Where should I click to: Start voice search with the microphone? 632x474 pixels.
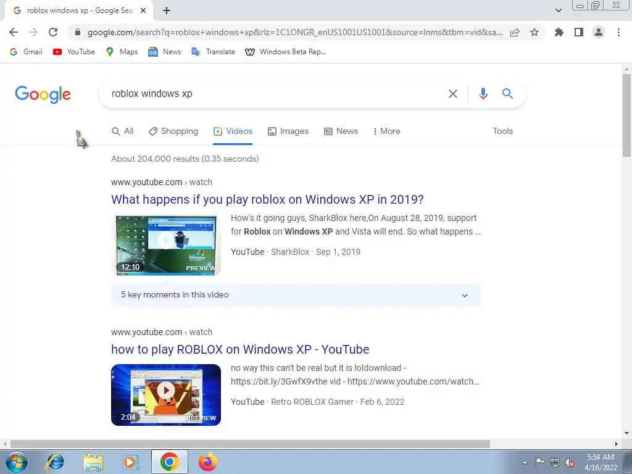click(483, 94)
